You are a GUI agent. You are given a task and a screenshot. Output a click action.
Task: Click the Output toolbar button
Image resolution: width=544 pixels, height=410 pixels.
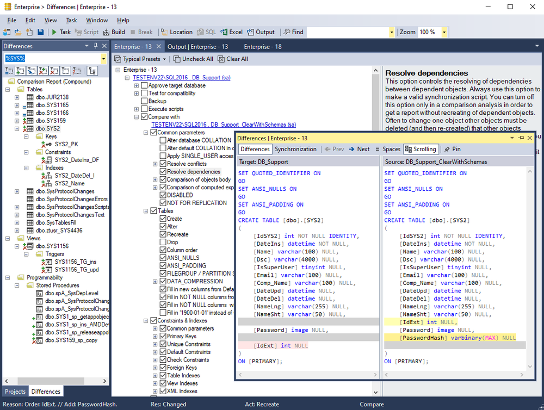[x=261, y=32]
